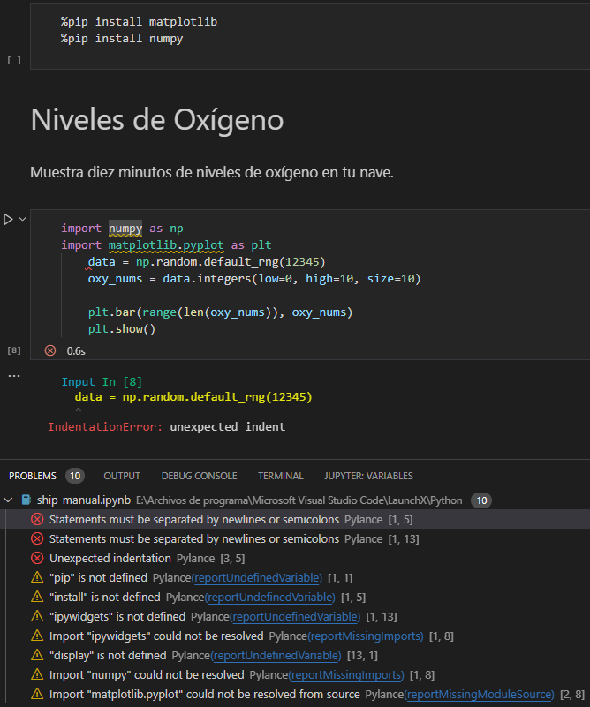Click the '%pip install matplotlib' code line
The height and width of the screenshot is (707, 590).
click(139, 22)
